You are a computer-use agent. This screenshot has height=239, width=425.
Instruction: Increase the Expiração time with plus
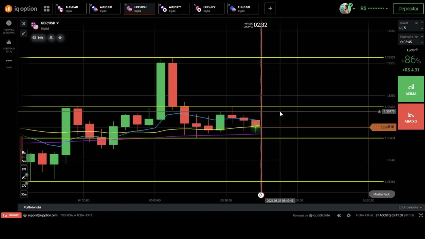[x=422, y=37]
